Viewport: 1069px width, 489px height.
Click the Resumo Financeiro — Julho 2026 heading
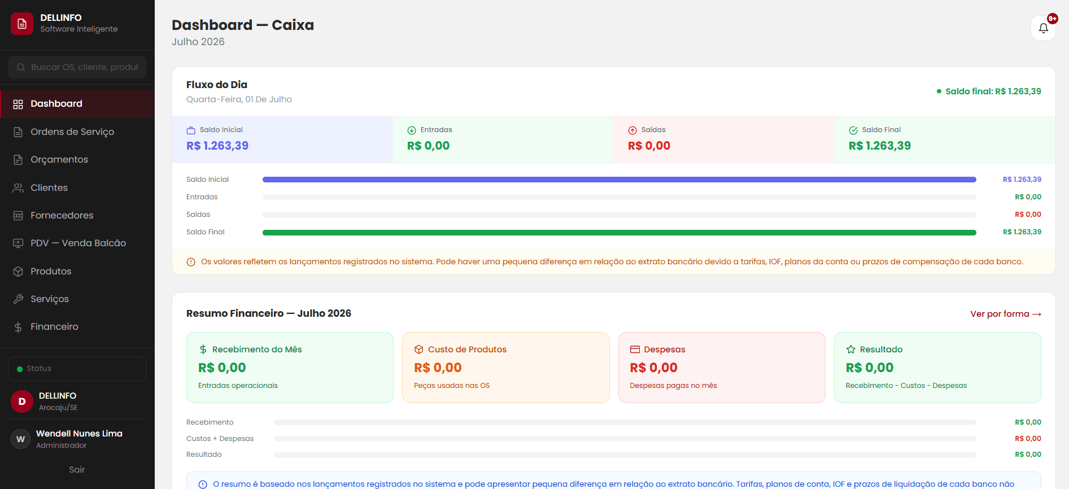tap(269, 313)
